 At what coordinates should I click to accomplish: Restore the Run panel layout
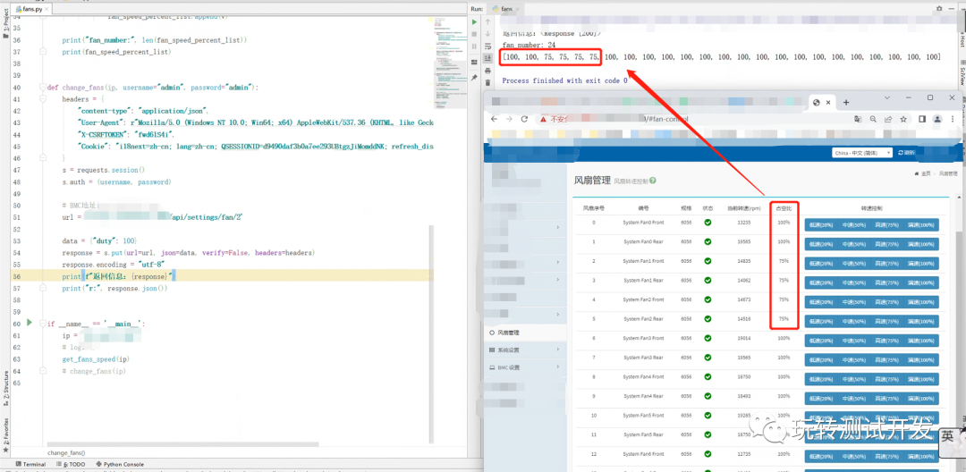474,63
